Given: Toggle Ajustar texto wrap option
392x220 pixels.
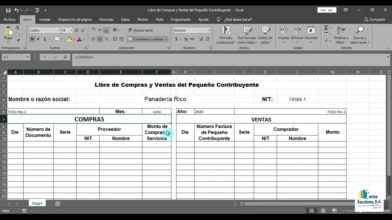Looking at the screenshot, I should coord(140,30).
